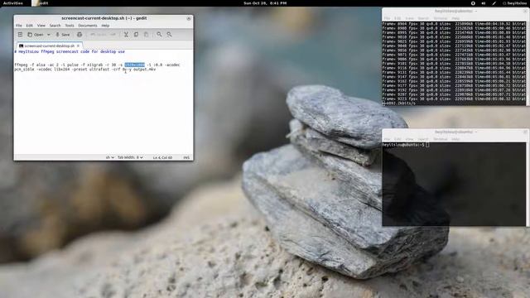Open gedit's Help menu
530x298 pixels.
pos(105,26)
